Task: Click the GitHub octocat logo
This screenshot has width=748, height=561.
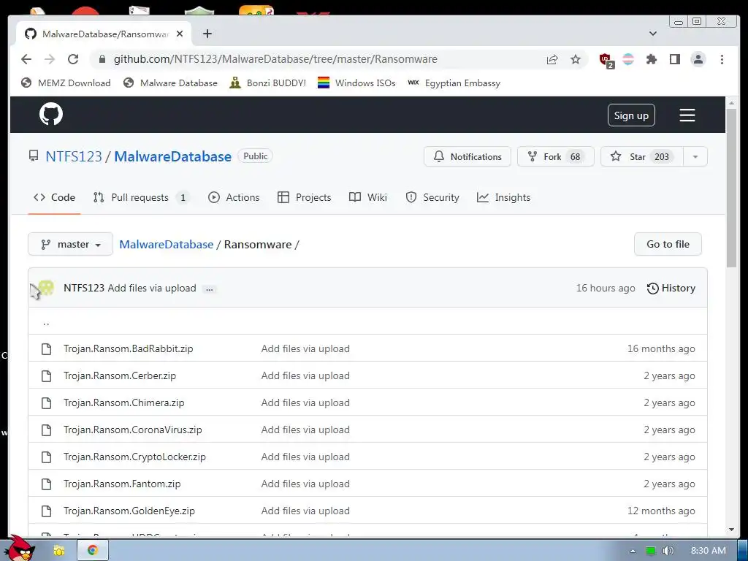Action: coord(51,114)
